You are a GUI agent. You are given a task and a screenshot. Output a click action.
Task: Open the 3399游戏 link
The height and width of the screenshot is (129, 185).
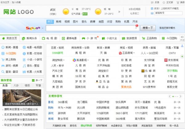point(58,53)
